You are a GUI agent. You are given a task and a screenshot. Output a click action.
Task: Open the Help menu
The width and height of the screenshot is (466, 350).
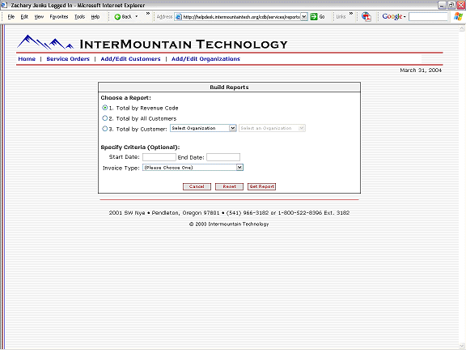tap(95, 17)
